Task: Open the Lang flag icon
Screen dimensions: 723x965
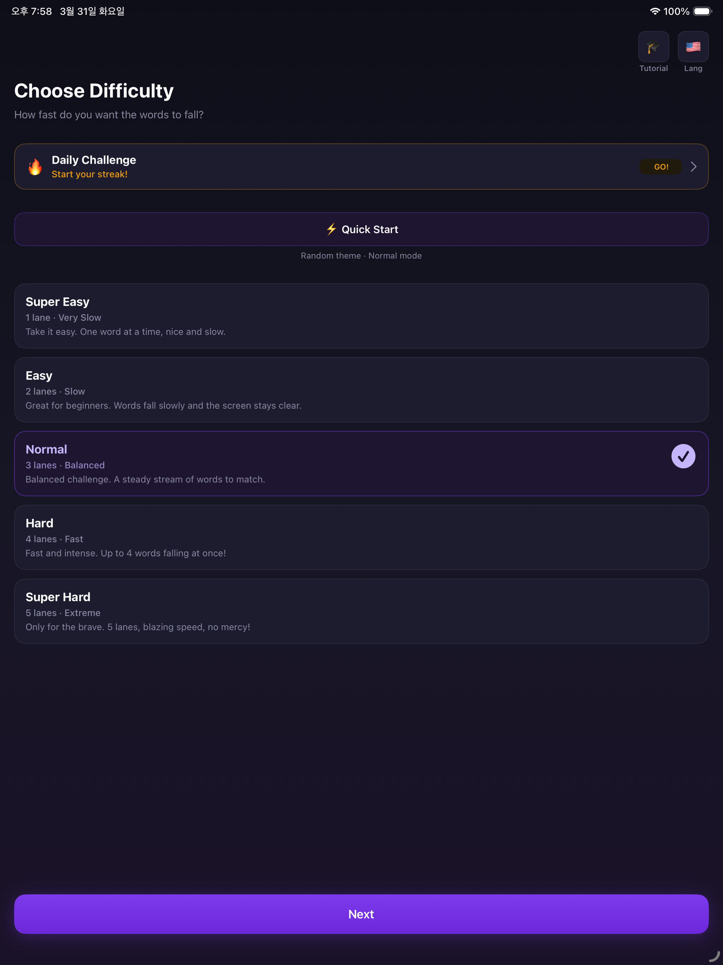Action: (693, 47)
